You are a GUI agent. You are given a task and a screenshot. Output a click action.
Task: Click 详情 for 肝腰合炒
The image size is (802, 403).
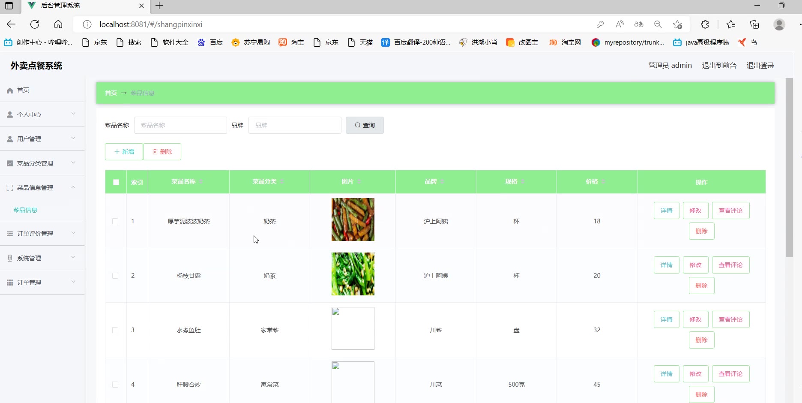(666, 374)
